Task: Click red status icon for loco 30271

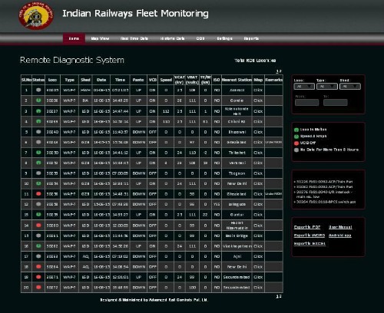Action: point(38,277)
